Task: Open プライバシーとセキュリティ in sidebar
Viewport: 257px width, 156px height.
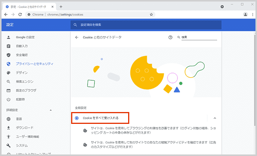Action: pos(34,64)
